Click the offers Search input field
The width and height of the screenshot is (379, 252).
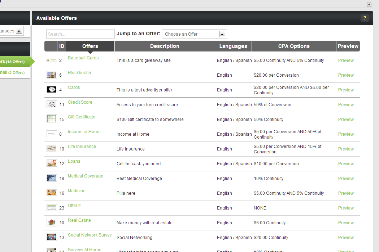(x=80, y=34)
